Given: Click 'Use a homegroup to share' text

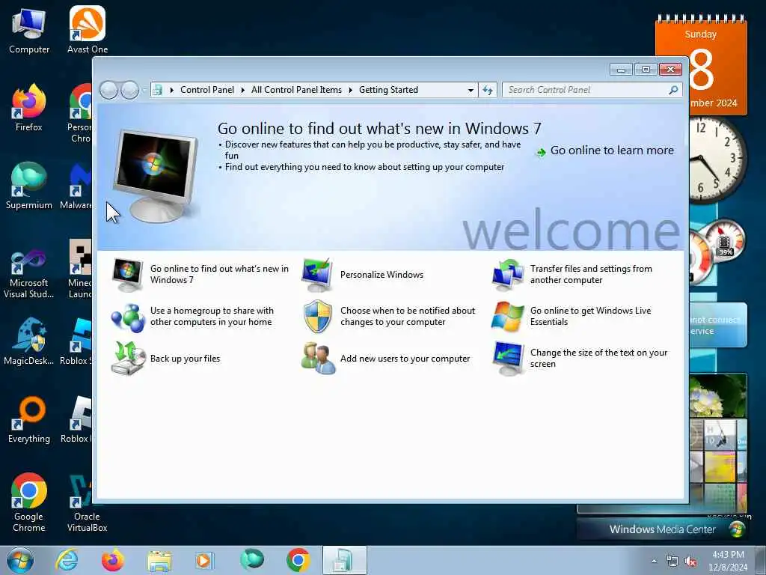Looking at the screenshot, I should point(212,317).
